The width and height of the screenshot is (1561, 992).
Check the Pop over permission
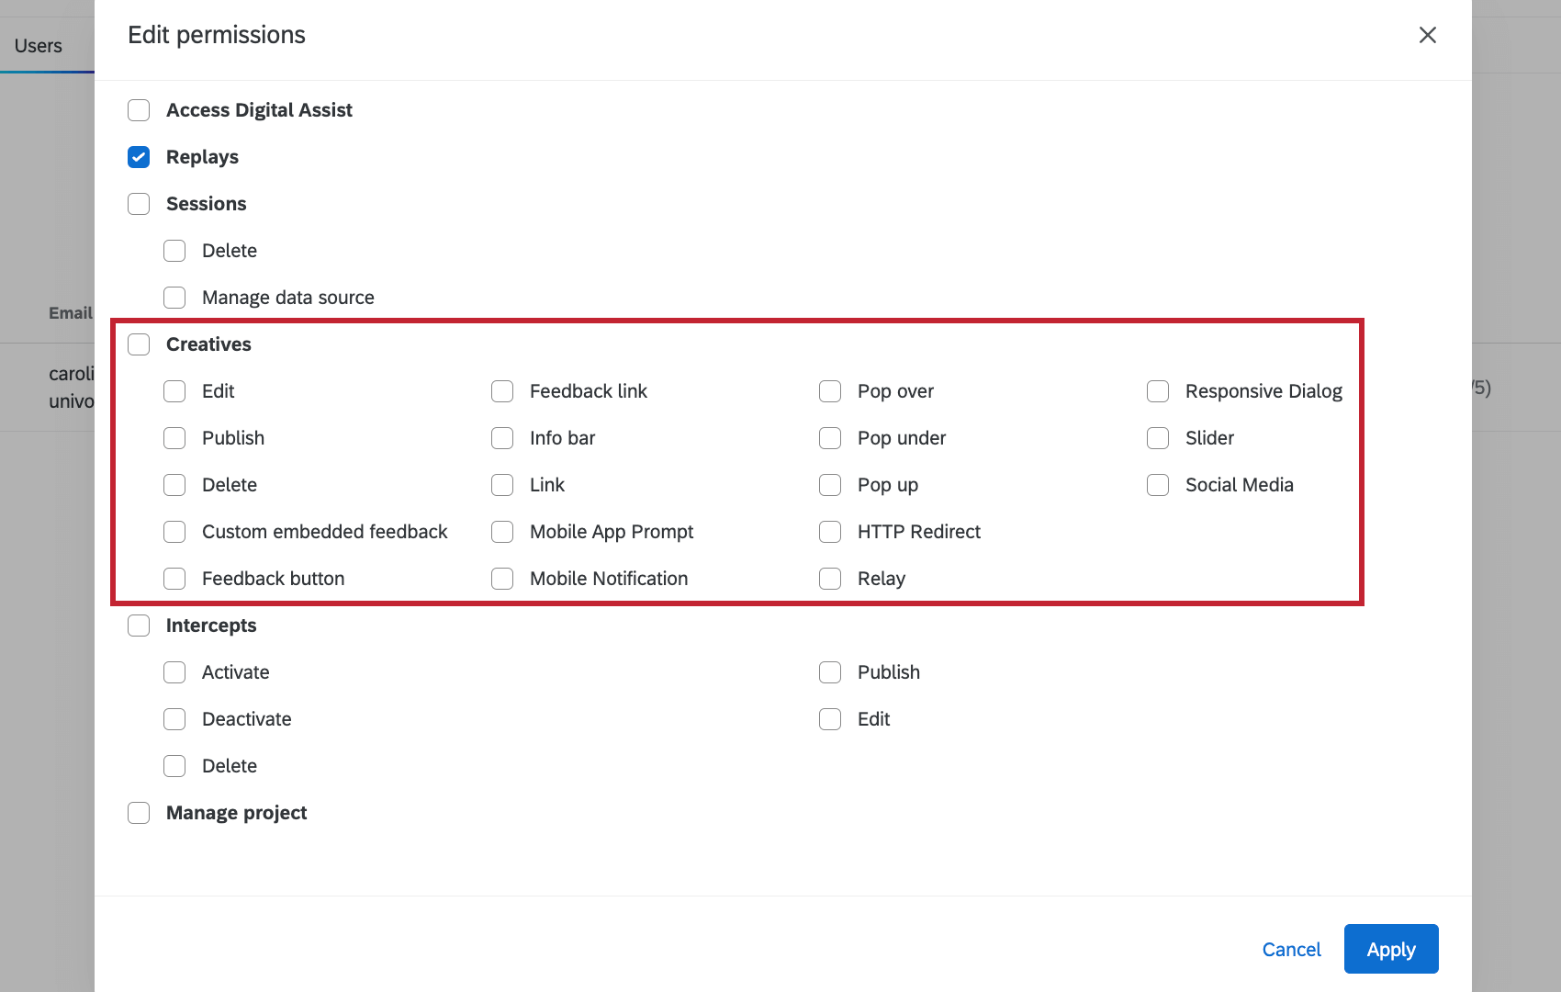830,391
